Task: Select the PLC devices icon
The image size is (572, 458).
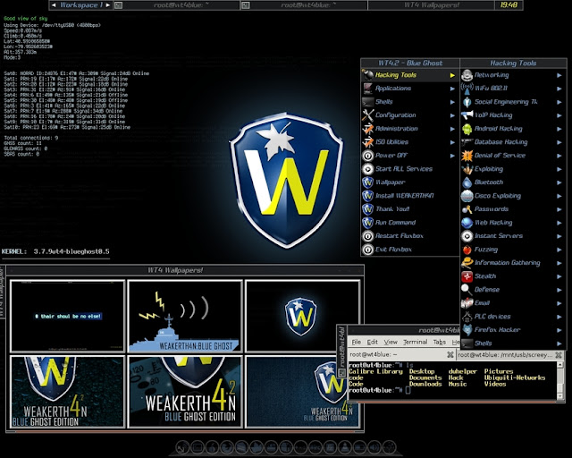Action: click(467, 317)
